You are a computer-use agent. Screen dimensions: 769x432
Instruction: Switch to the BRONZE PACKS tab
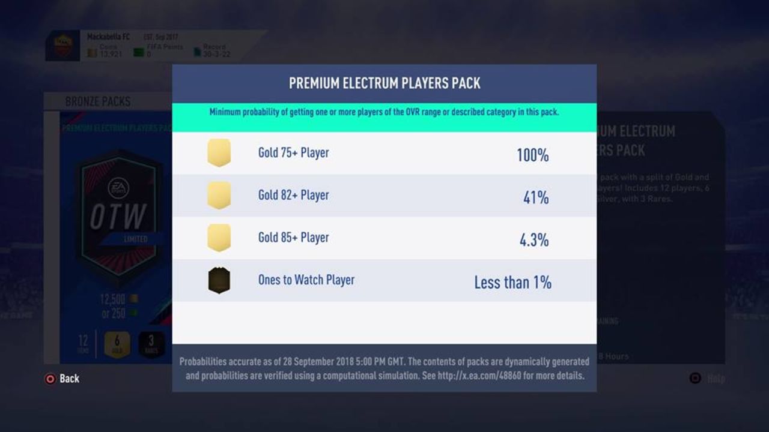pyautogui.click(x=98, y=101)
